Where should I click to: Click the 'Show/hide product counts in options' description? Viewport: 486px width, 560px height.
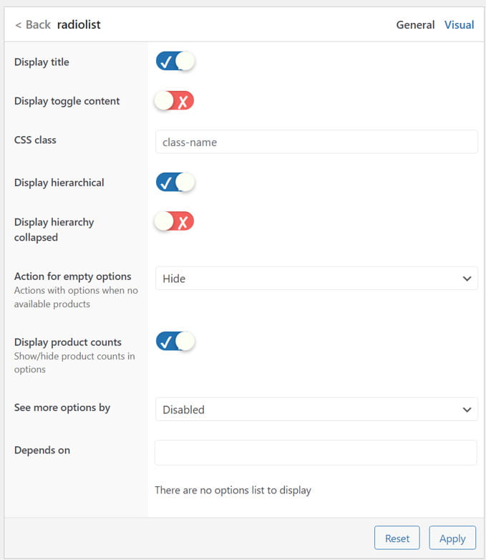74,362
